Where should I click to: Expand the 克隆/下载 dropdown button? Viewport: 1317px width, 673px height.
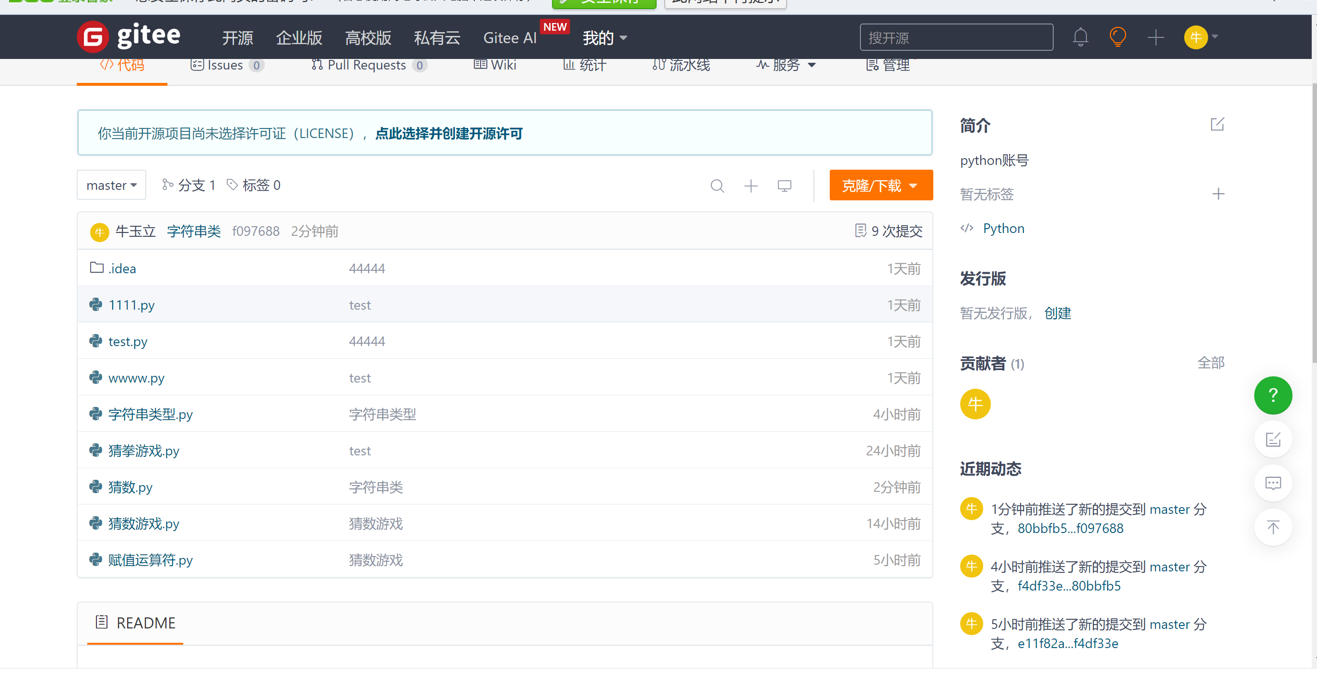881,185
